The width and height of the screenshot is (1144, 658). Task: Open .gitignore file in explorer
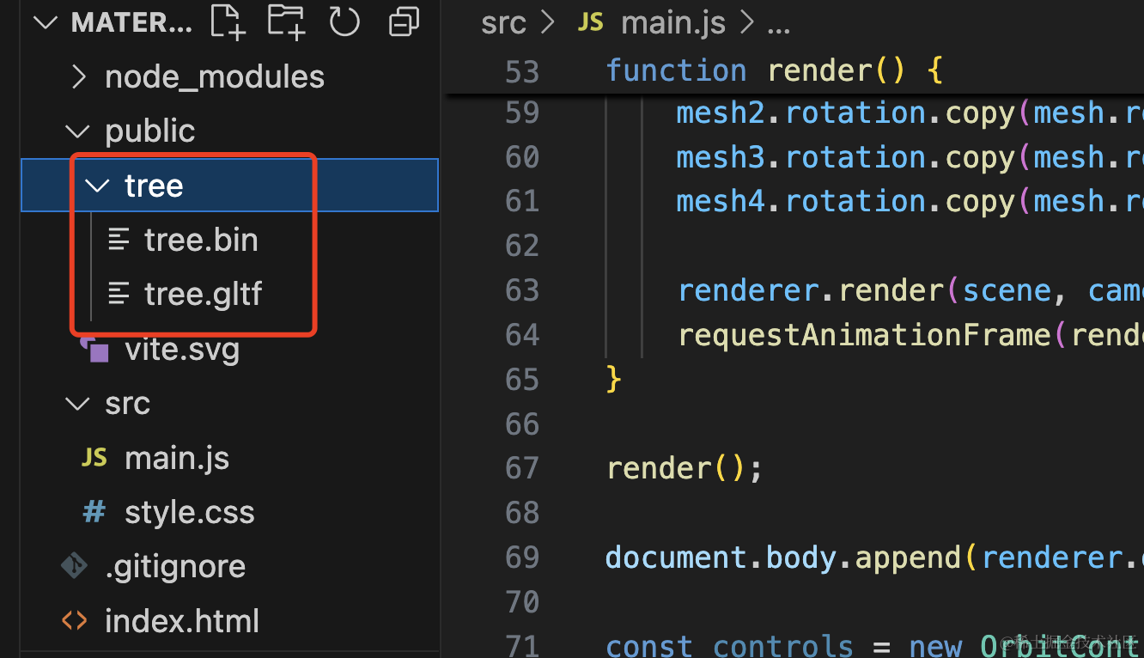pos(175,567)
